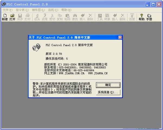
Task: Click the 版权所有 (C) 2001-2004 line
Action: (x=76, y=64)
